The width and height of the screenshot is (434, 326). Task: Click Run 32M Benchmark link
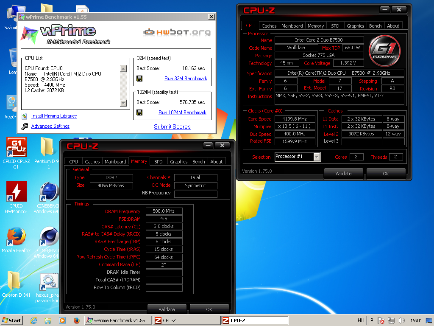[x=186, y=79]
